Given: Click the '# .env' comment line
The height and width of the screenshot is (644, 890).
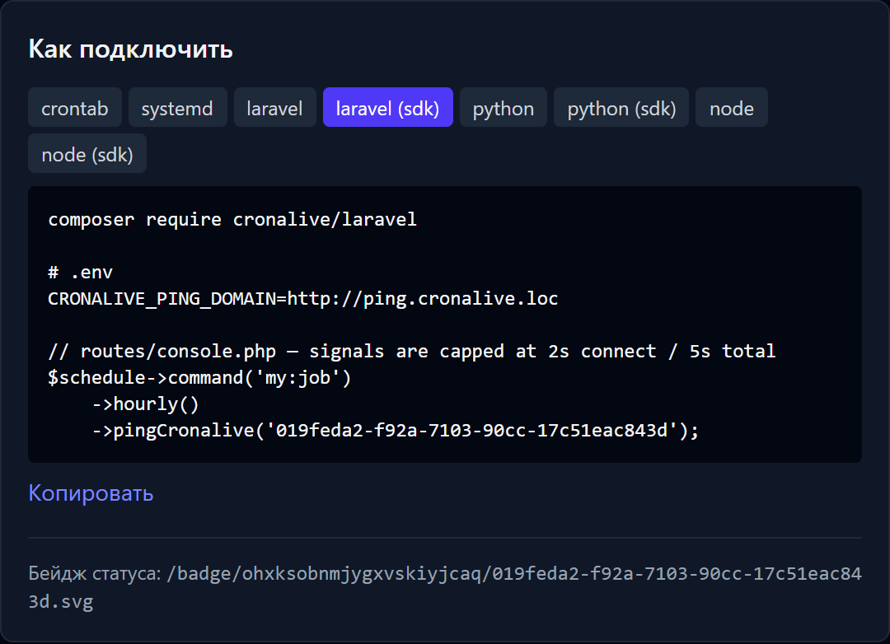Looking at the screenshot, I should pyautogui.click(x=80, y=273).
